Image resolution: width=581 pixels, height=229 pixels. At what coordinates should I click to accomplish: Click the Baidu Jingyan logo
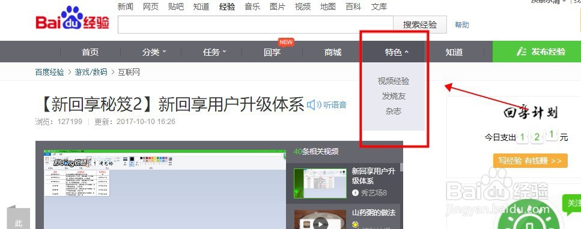[x=73, y=19]
